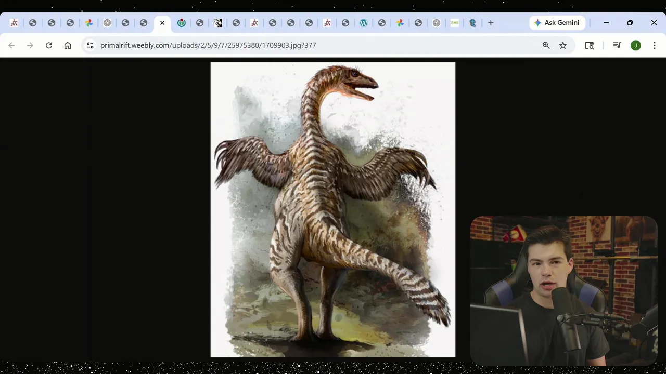The image size is (666, 374).
Task: Bookmark this page with the star icon
Action: pos(563,45)
